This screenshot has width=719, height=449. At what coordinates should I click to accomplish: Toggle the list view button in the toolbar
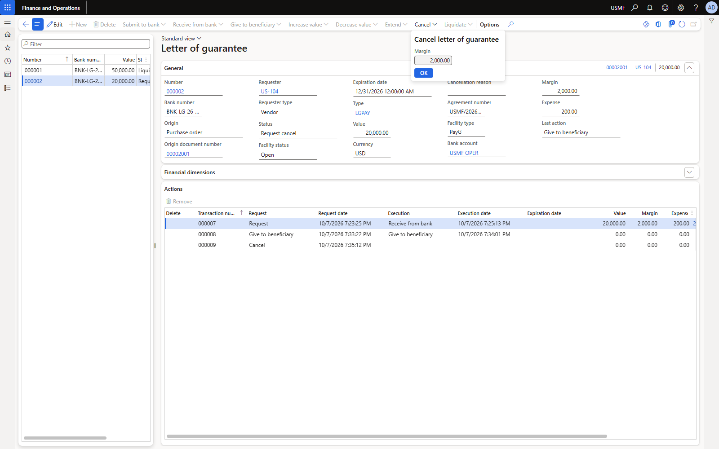pyautogui.click(x=38, y=24)
